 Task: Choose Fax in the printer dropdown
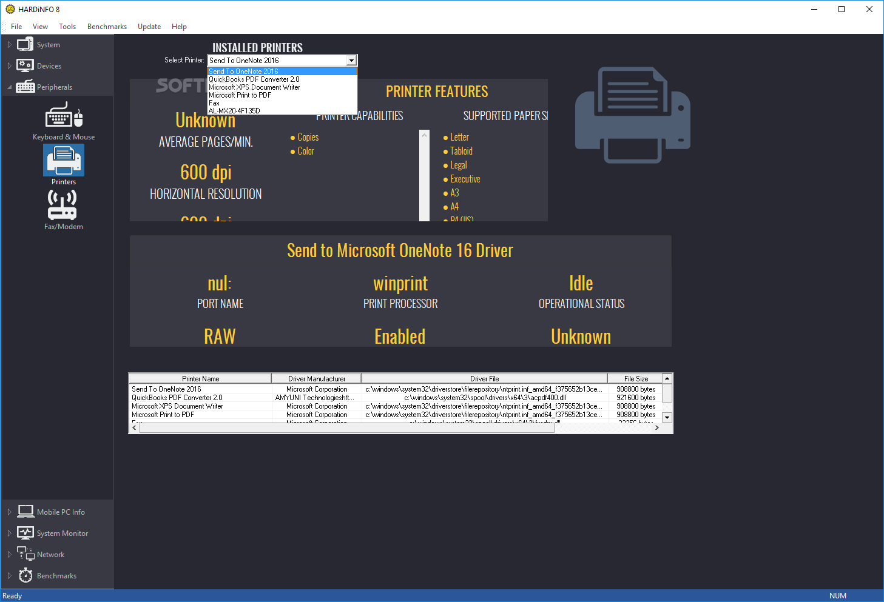(282, 103)
